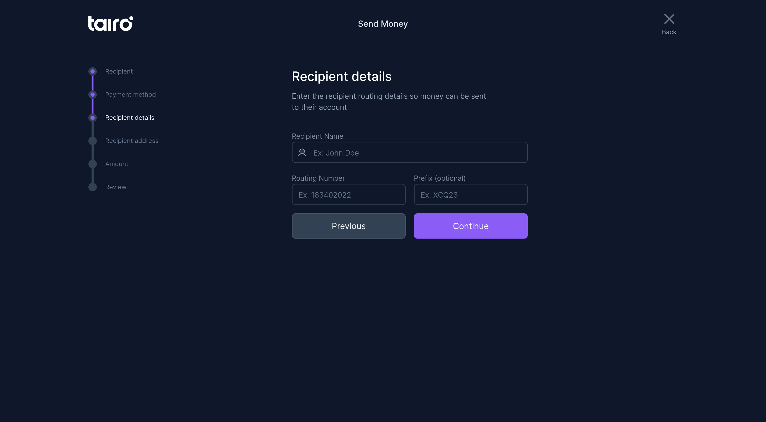Click the Amount step circle marker
The height and width of the screenshot is (422, 766).
tap(93, 164)
